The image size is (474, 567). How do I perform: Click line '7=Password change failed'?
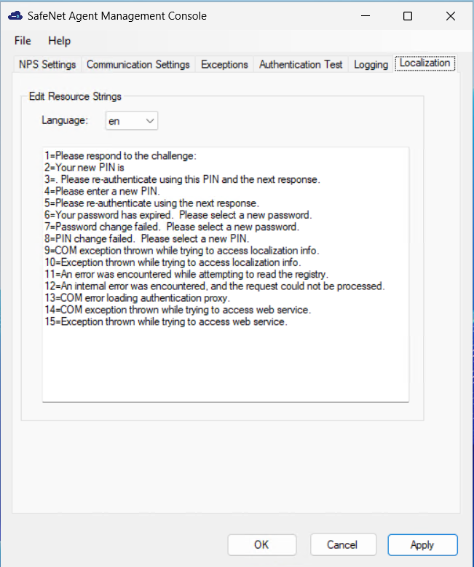(172, 227)
